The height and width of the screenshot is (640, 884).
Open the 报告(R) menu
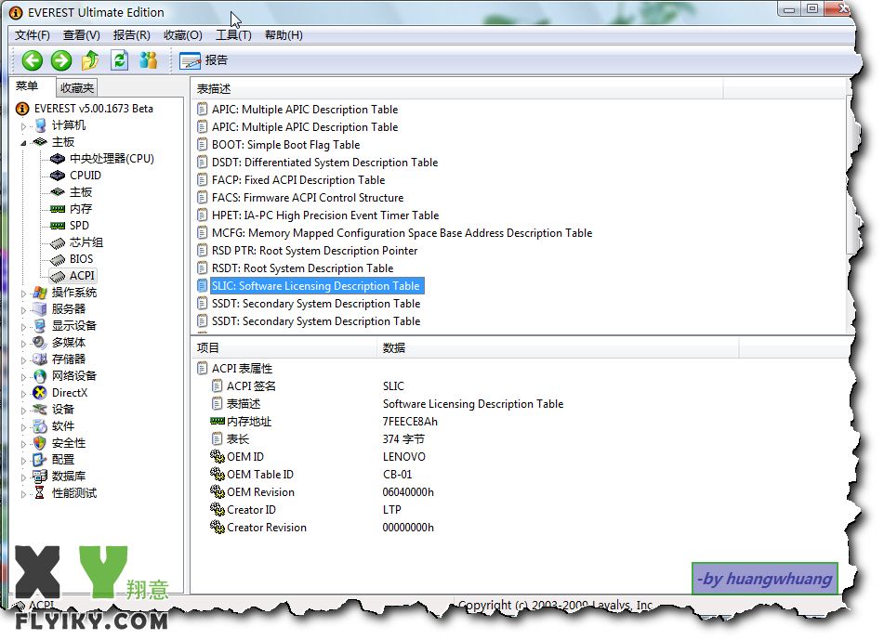pos(131,35)
